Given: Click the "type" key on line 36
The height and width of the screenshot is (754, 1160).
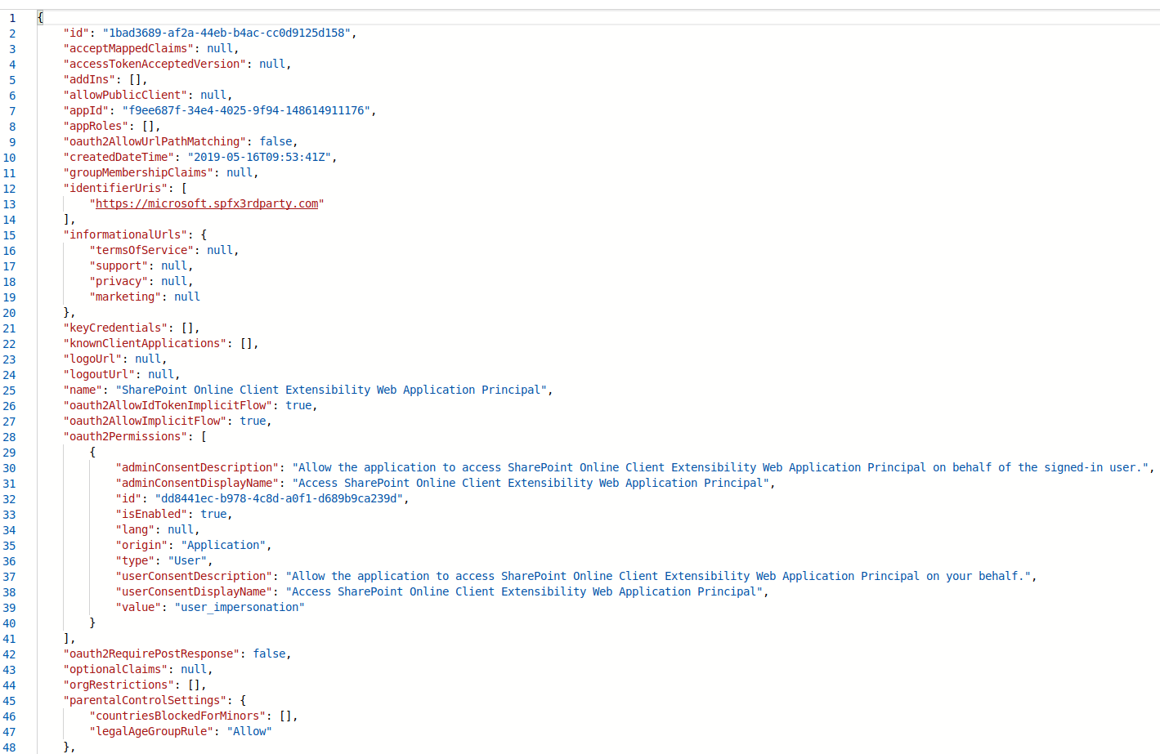Looking at the screenshot, I should click(135, 560).
